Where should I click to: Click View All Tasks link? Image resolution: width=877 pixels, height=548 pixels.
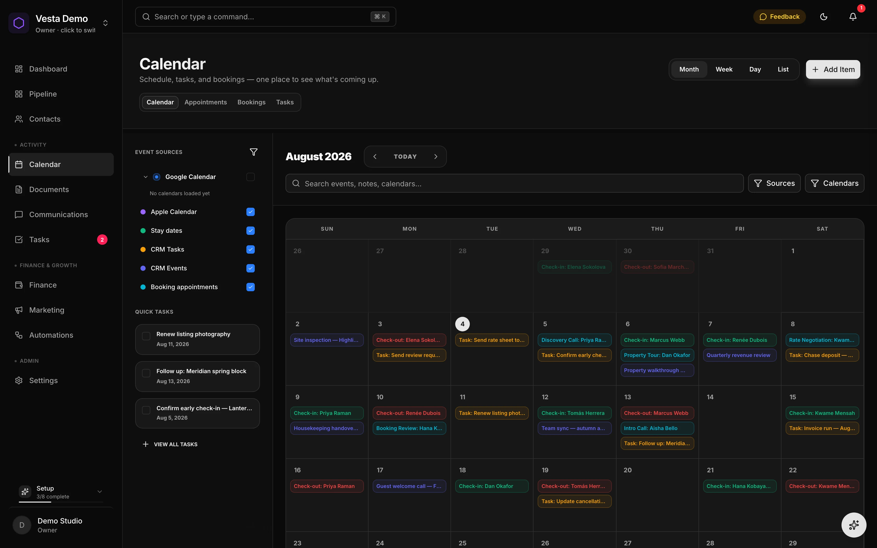tap(170, 444)
